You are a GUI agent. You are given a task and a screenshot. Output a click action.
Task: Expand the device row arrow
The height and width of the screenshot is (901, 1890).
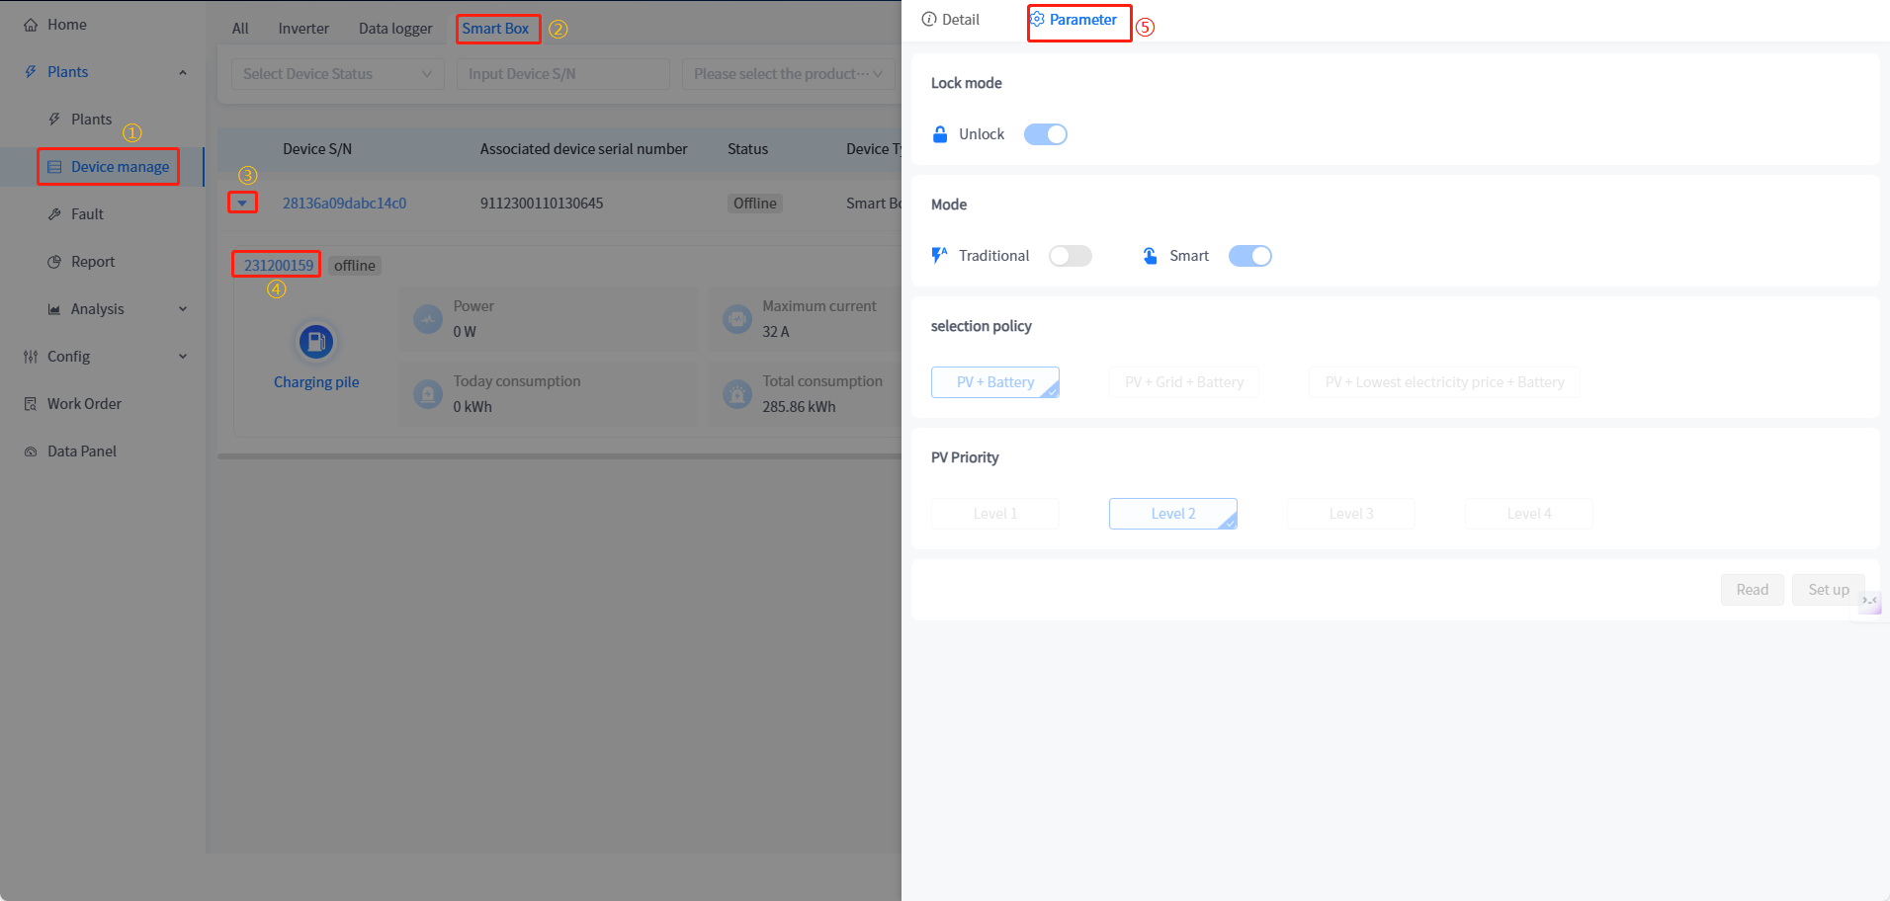point(242,203)
